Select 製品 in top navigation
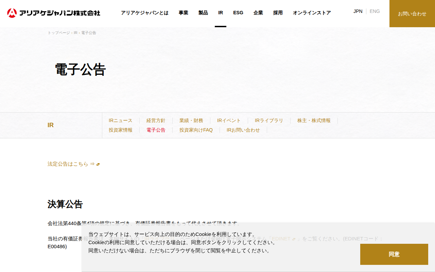435x272 pixels. 203,13
